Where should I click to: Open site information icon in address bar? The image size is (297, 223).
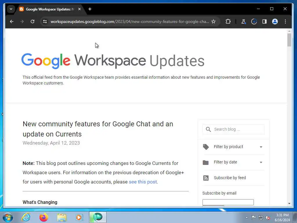tap(45, 21)
